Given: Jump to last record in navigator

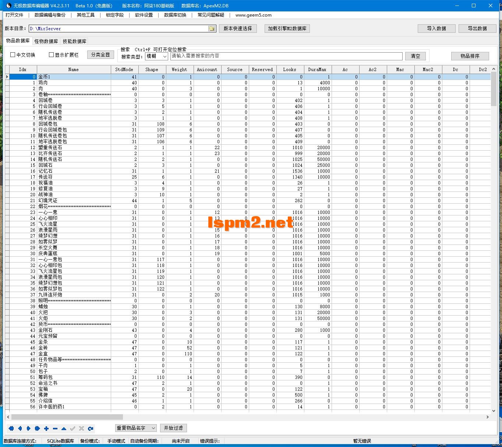Looking at the screenshot, I should 37,428.
